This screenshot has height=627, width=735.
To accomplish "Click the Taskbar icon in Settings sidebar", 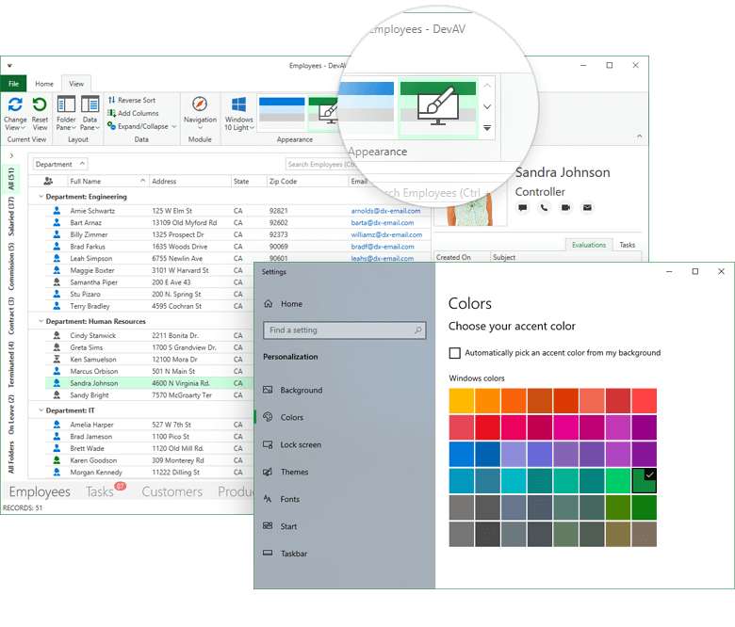I will point(268,553).
